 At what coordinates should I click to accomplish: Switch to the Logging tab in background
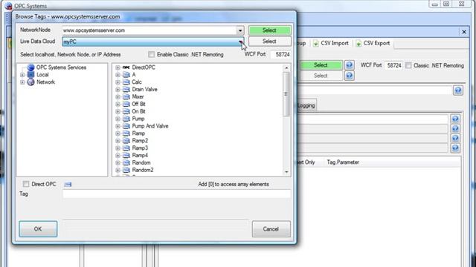[306, 105]
